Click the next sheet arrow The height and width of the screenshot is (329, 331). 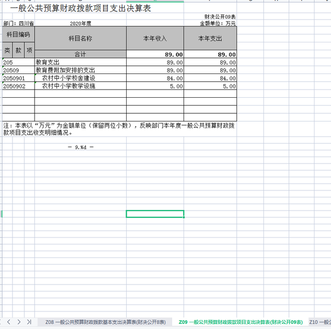pyautogui.click(x=19, y=322)
